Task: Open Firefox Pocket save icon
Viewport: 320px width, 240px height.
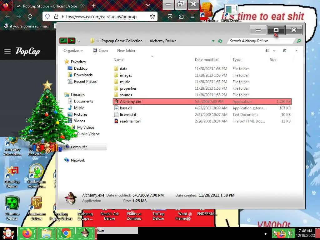Action: (x=170, y=16)
